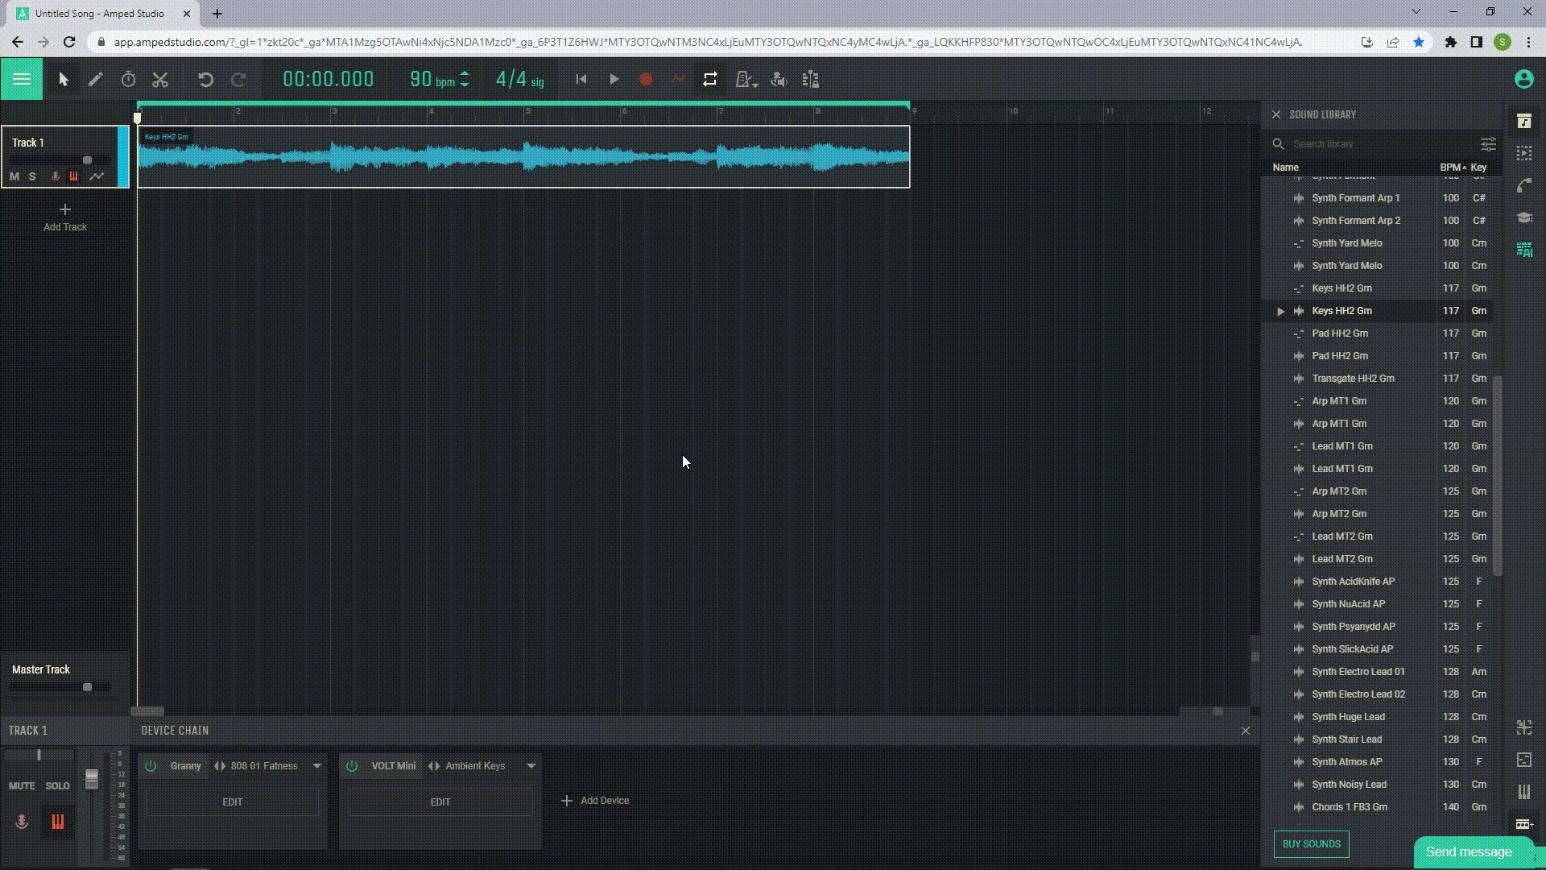Open the metronome settings icon
The width and height of the screenshot is (1546, 870).
746,79
